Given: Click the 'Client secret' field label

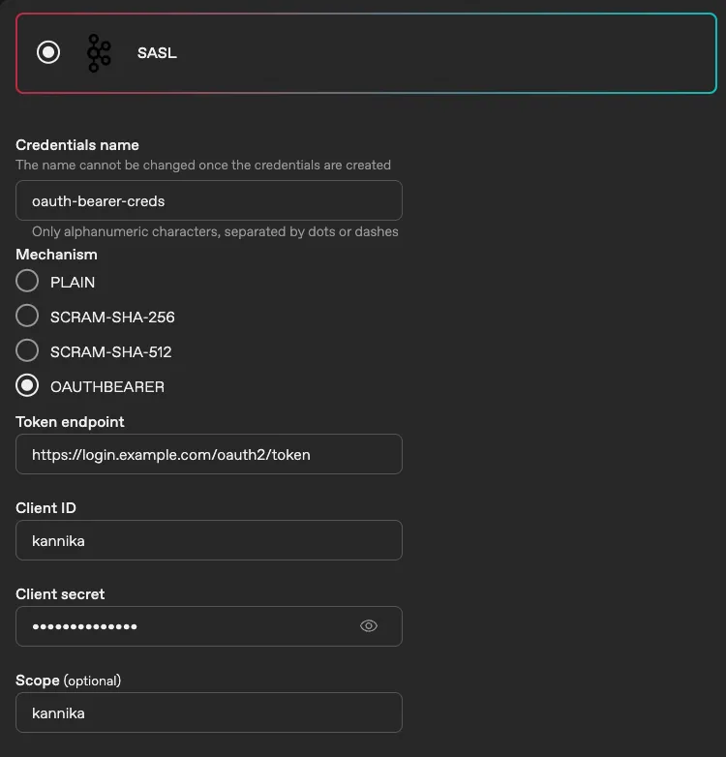Looking at the screenshot, I should (x=60, y=594).
